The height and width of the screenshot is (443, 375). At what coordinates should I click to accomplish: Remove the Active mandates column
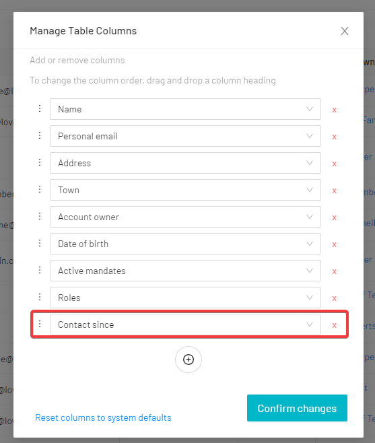pyautogui.click(x=335, y=271)
